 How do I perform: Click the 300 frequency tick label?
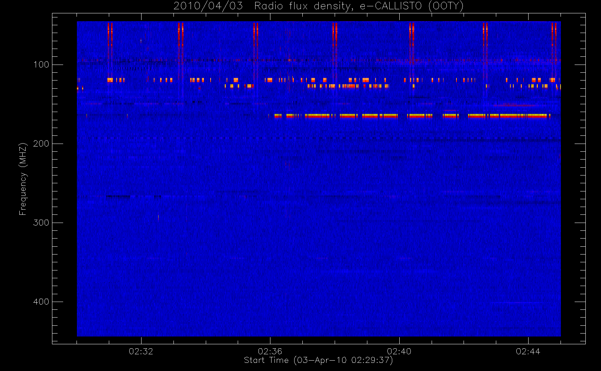click(41, 223)
